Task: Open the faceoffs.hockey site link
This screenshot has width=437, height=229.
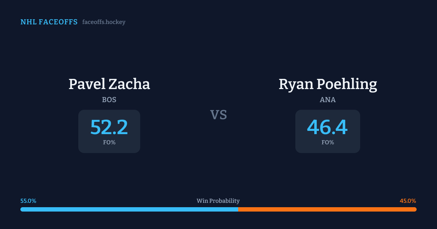Action: coord(104,22)
